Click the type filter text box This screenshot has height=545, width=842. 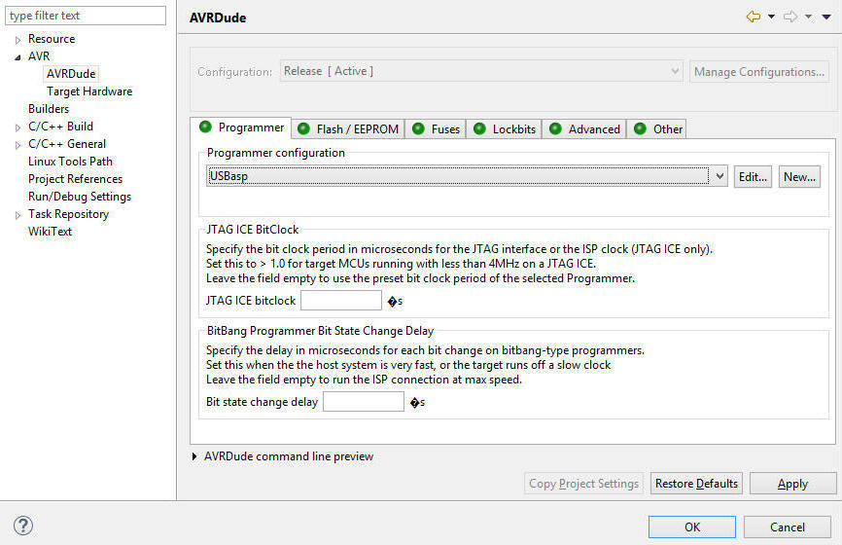click(x=88, y=16)
